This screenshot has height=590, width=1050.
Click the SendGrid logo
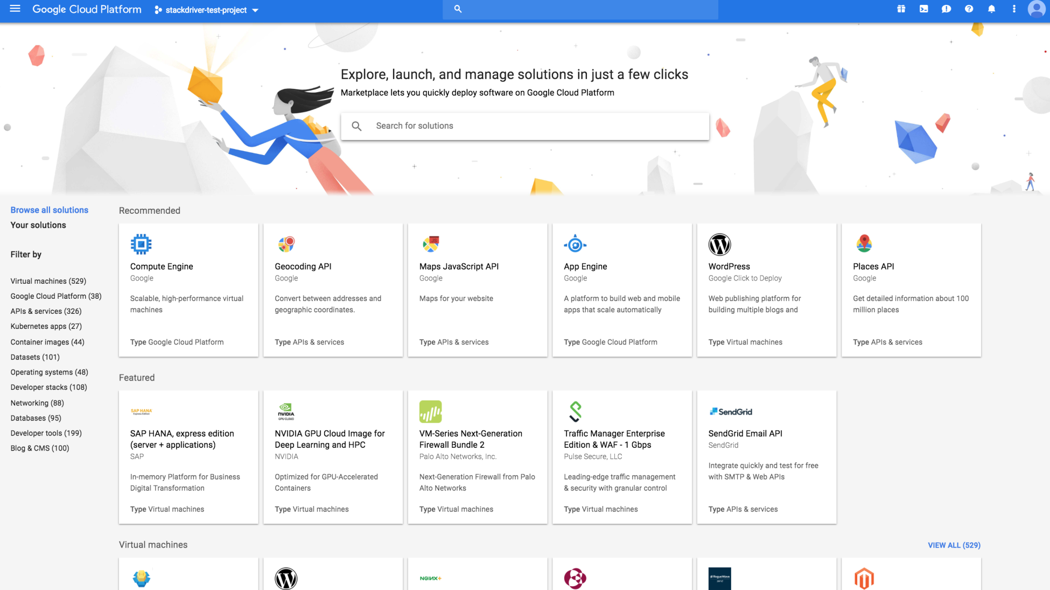tap(731, 412)
